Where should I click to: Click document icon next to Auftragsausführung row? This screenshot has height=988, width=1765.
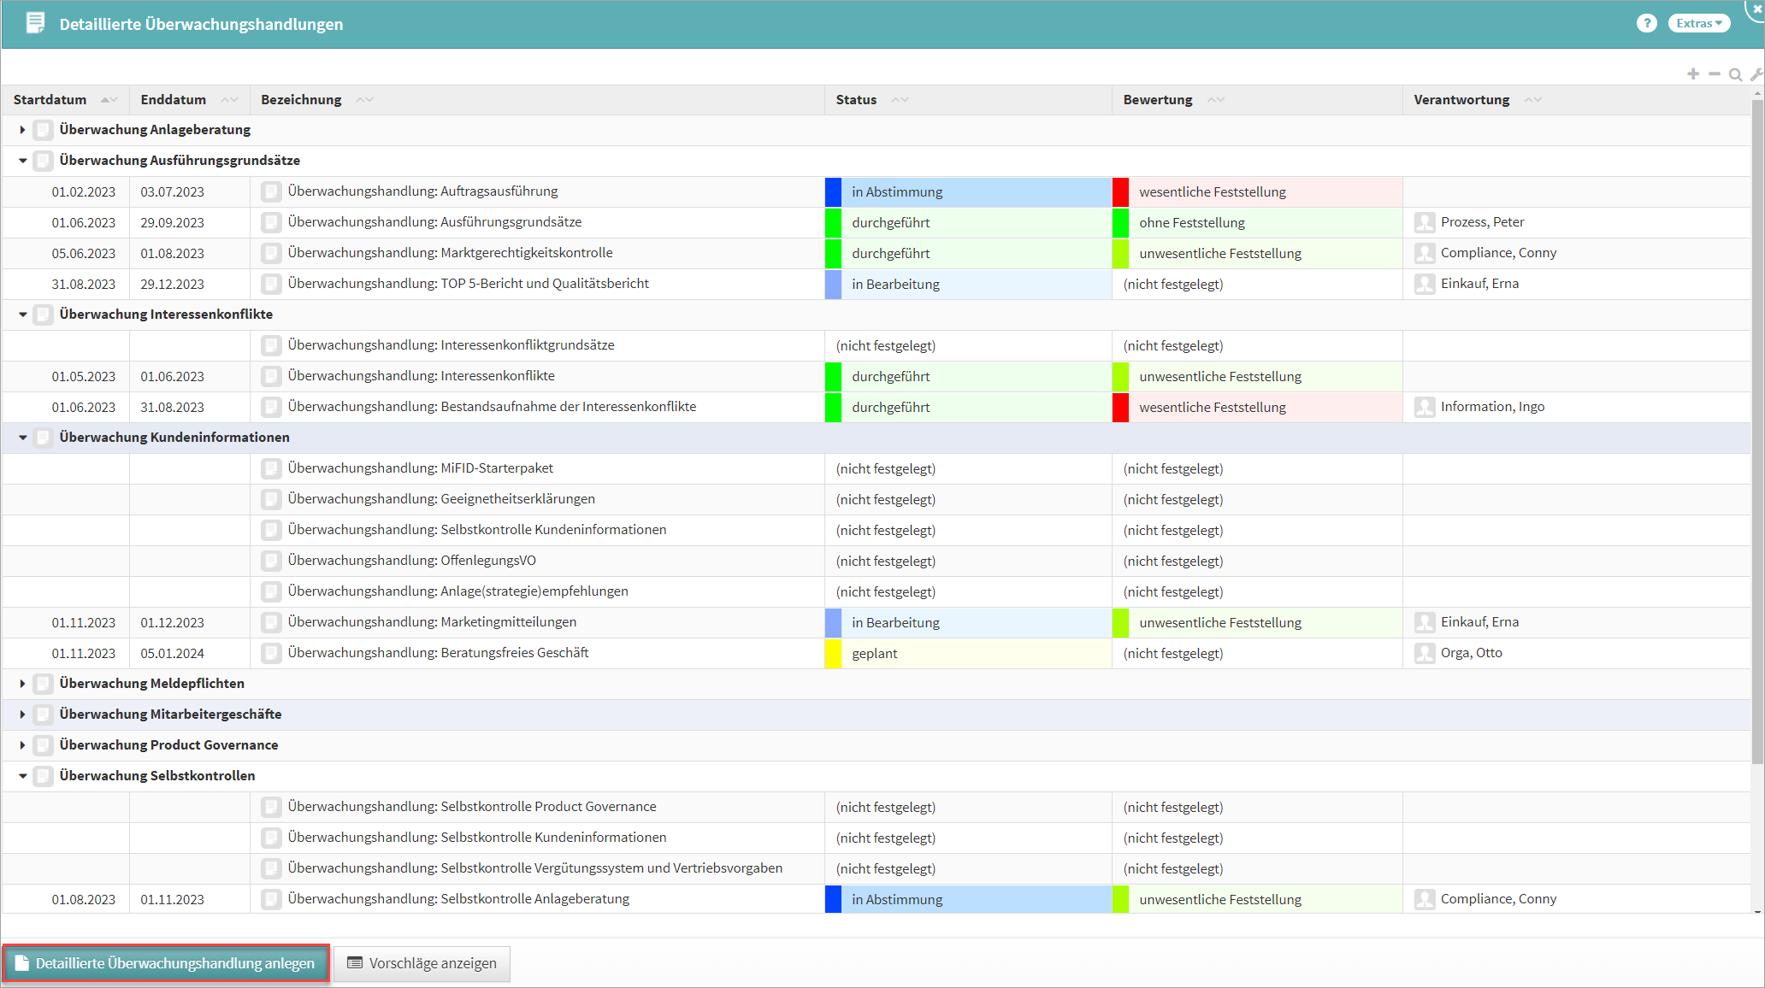(271, 191)
